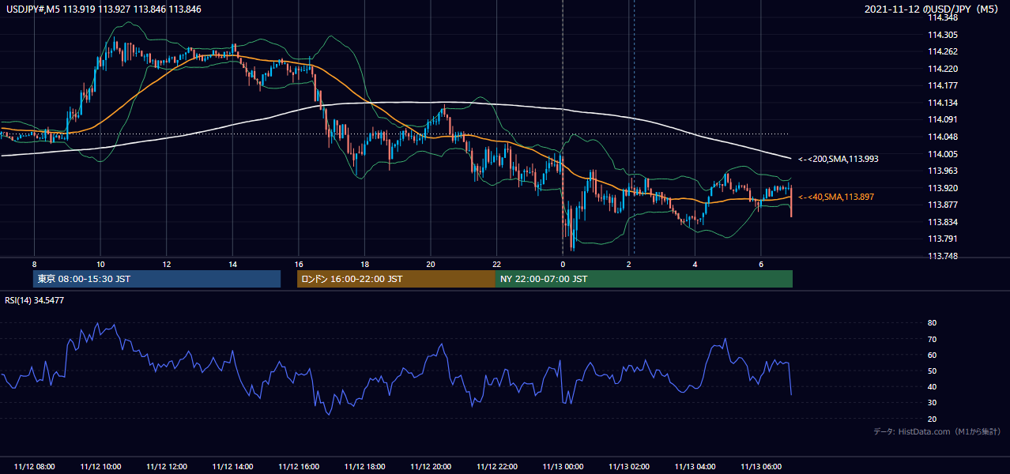
Task: Click hour tick 18 under the price chart
Action: pyautogui.click(x=364, y=264)
